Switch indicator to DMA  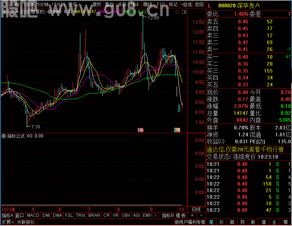57,215
